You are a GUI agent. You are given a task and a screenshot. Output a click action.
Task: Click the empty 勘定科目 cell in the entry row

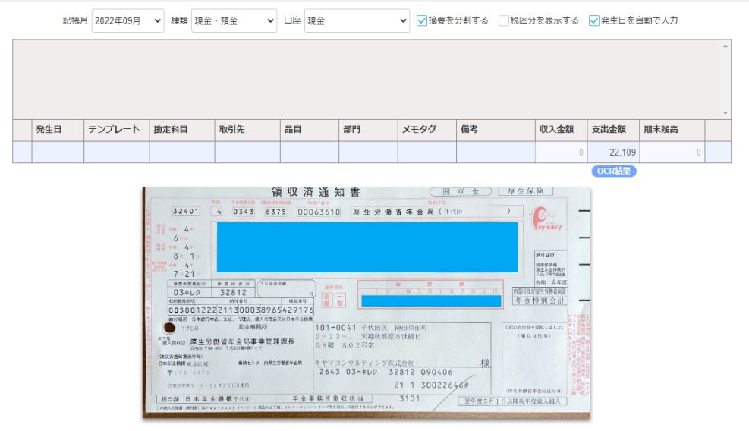(182, 153)
